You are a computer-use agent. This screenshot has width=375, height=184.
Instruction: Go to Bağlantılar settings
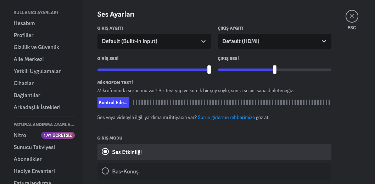pos(27,95)
